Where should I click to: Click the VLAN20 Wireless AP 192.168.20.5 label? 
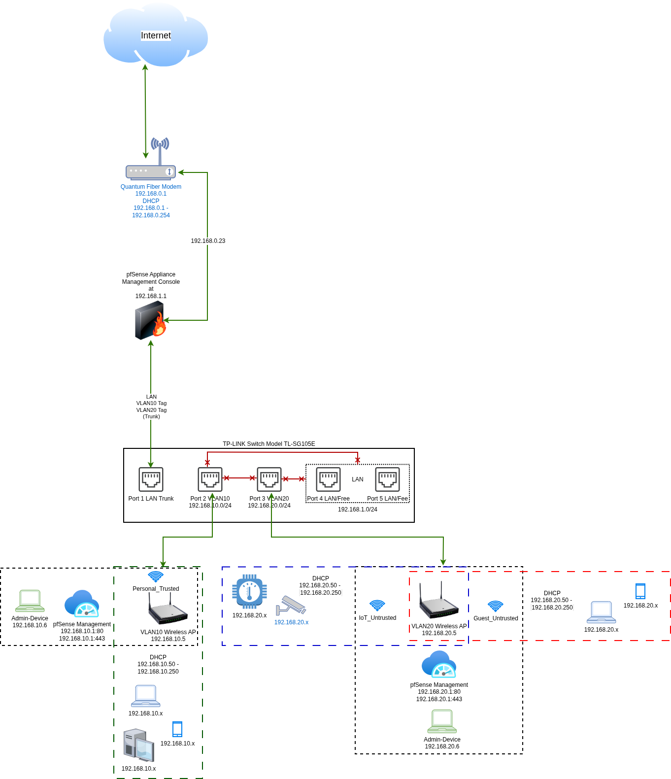coord(439,630)
